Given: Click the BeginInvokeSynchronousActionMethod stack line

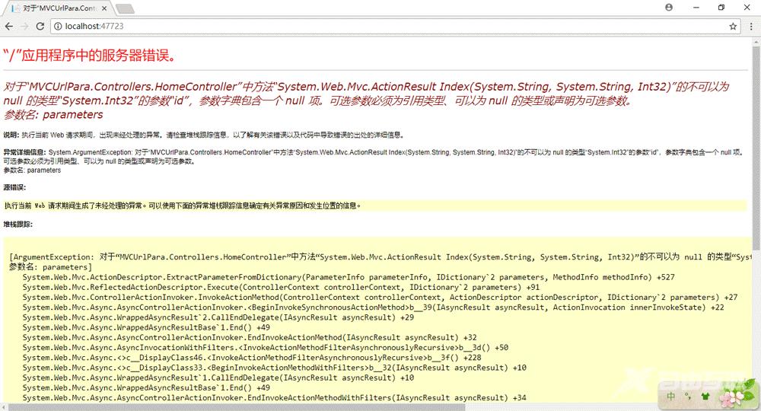Looking at the screenshot, I should tap(373, 307).
